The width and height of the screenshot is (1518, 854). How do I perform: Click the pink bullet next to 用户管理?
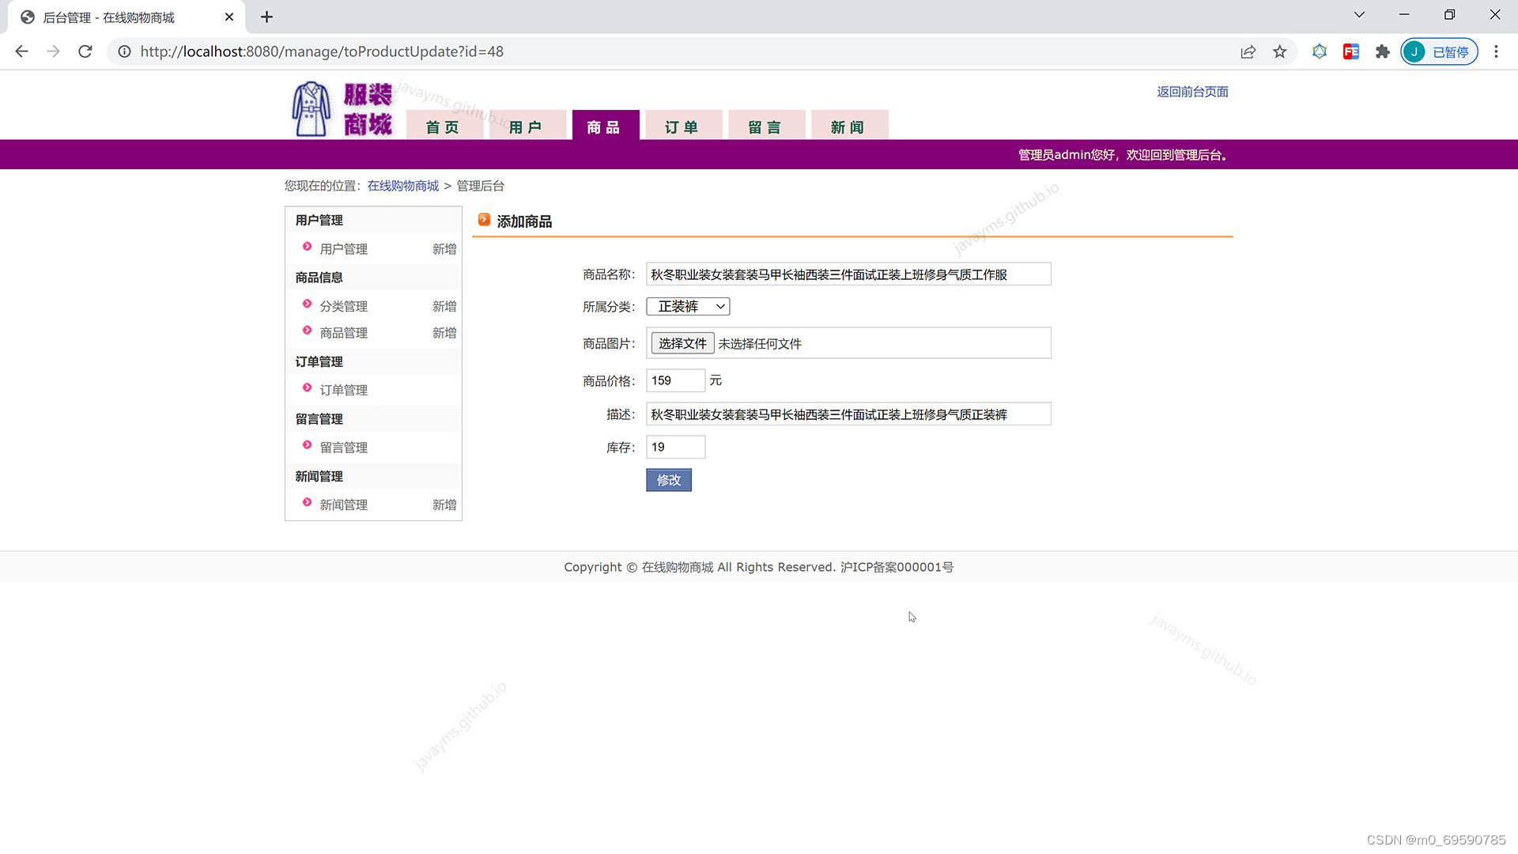click(x=308, y=247)
